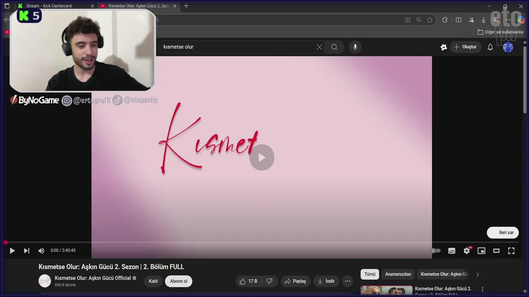Viewport: 529px width, 297px height.
Task: Close the Stream - Kick Dashboard tab
Action: [92, 6]
